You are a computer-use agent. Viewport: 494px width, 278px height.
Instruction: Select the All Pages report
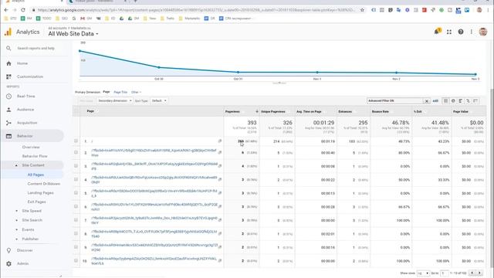pos(36,175)
